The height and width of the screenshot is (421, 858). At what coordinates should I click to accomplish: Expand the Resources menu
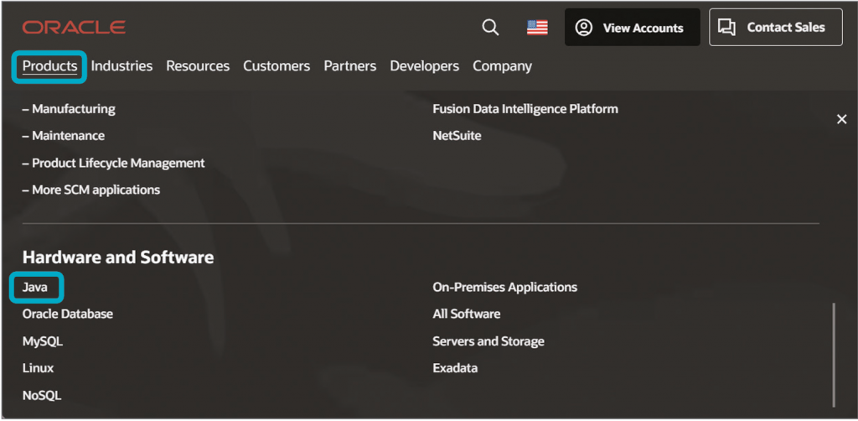(198, 66)
